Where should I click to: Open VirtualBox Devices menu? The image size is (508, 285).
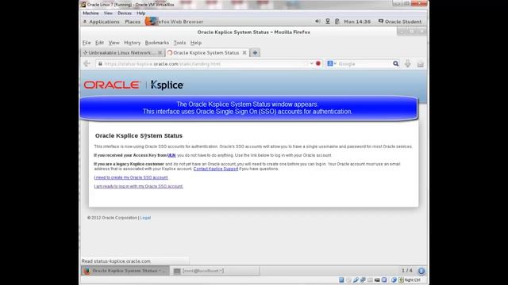click(125, 13)
